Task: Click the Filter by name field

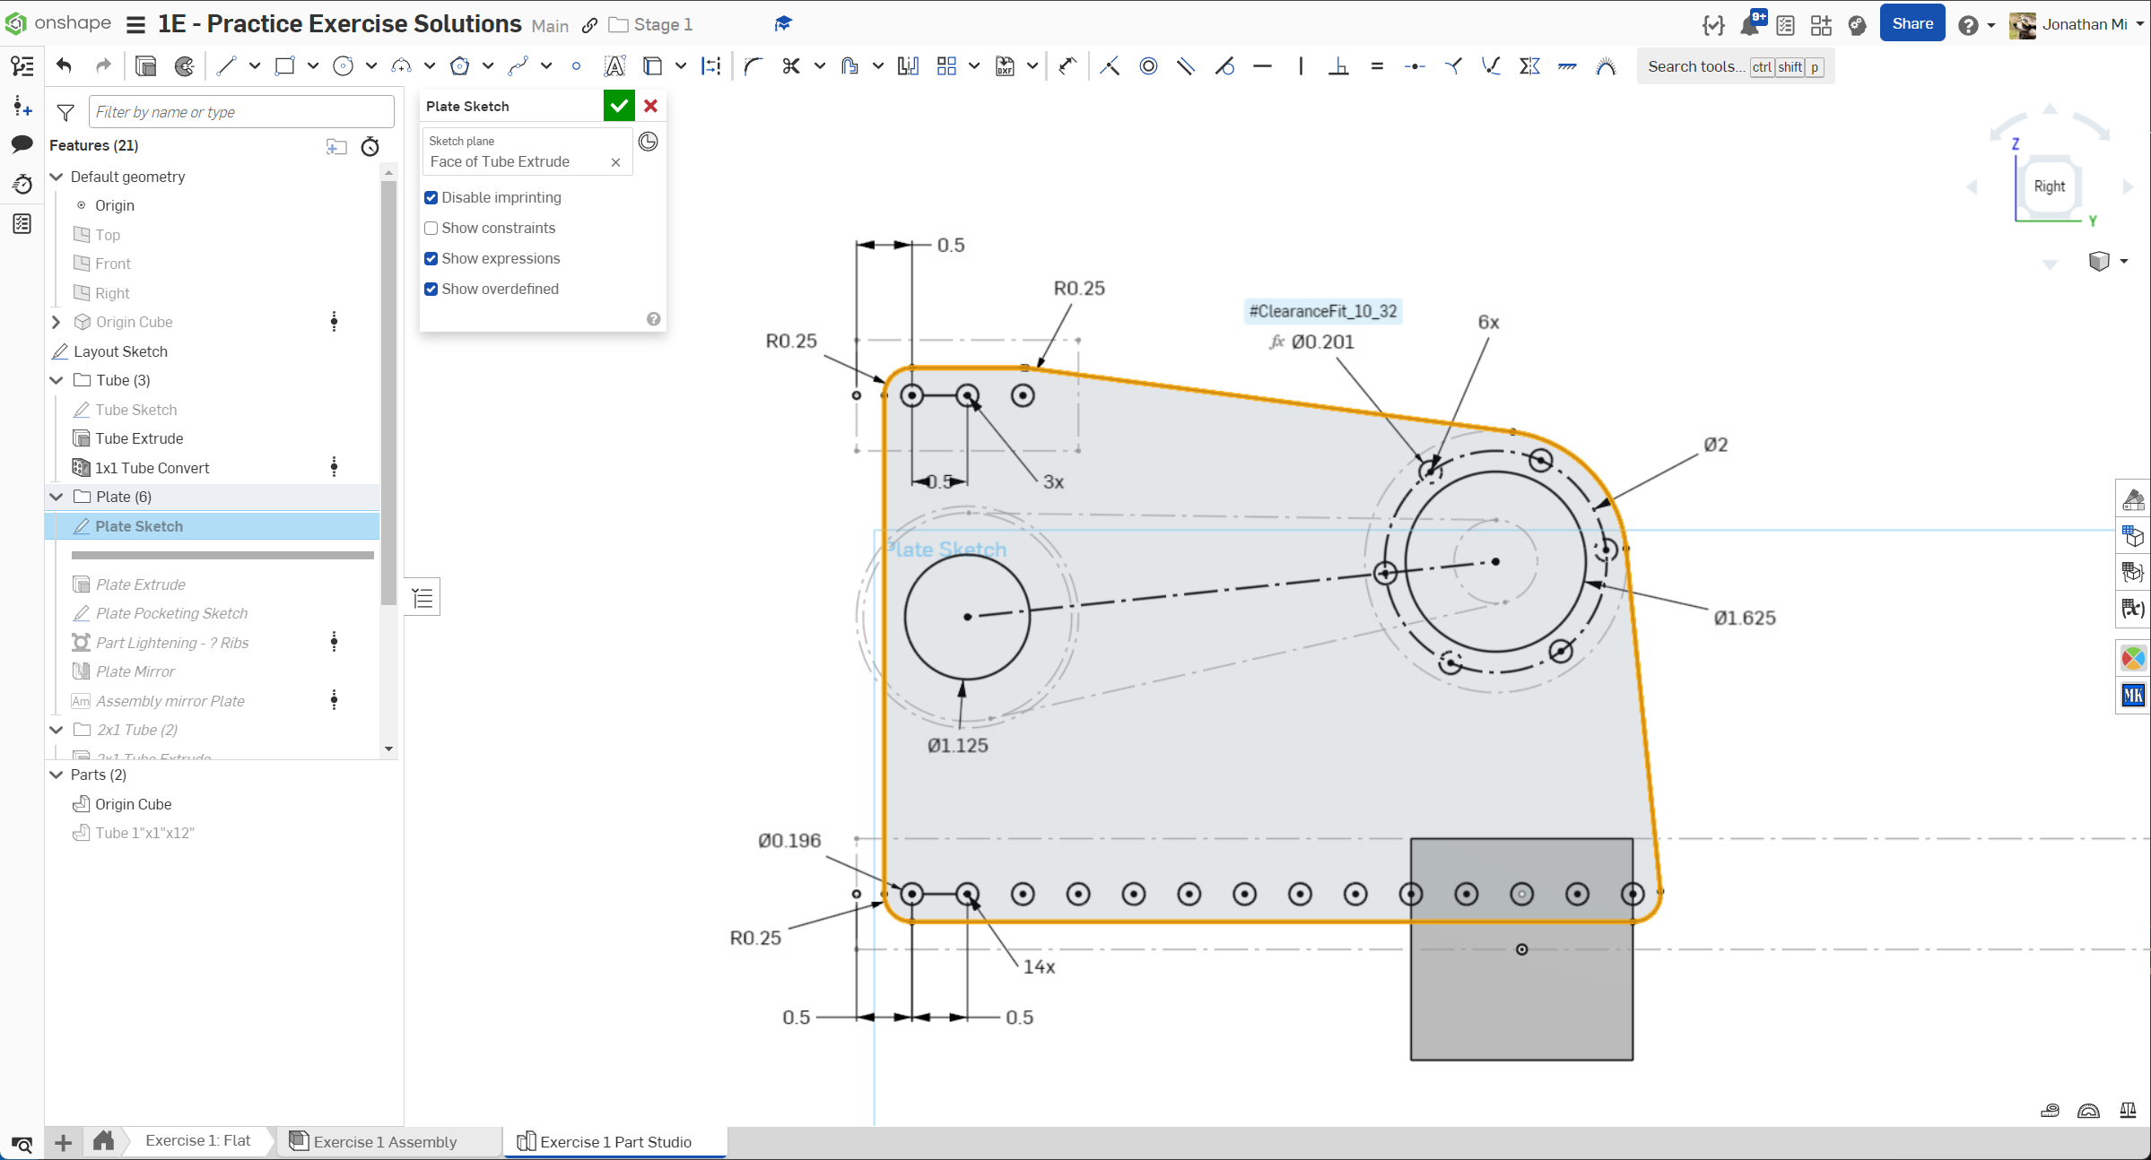Action: tap(241, 112)
